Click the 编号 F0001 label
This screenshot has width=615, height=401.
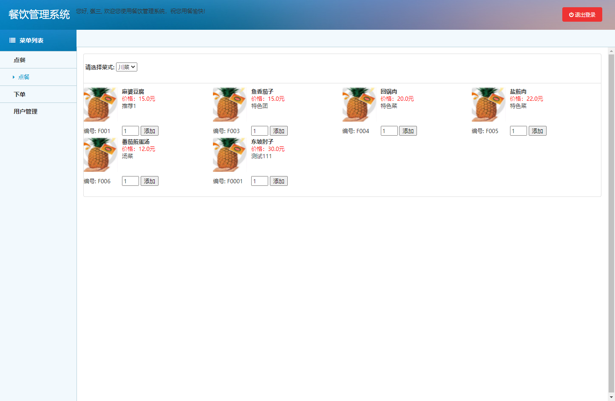228,181
